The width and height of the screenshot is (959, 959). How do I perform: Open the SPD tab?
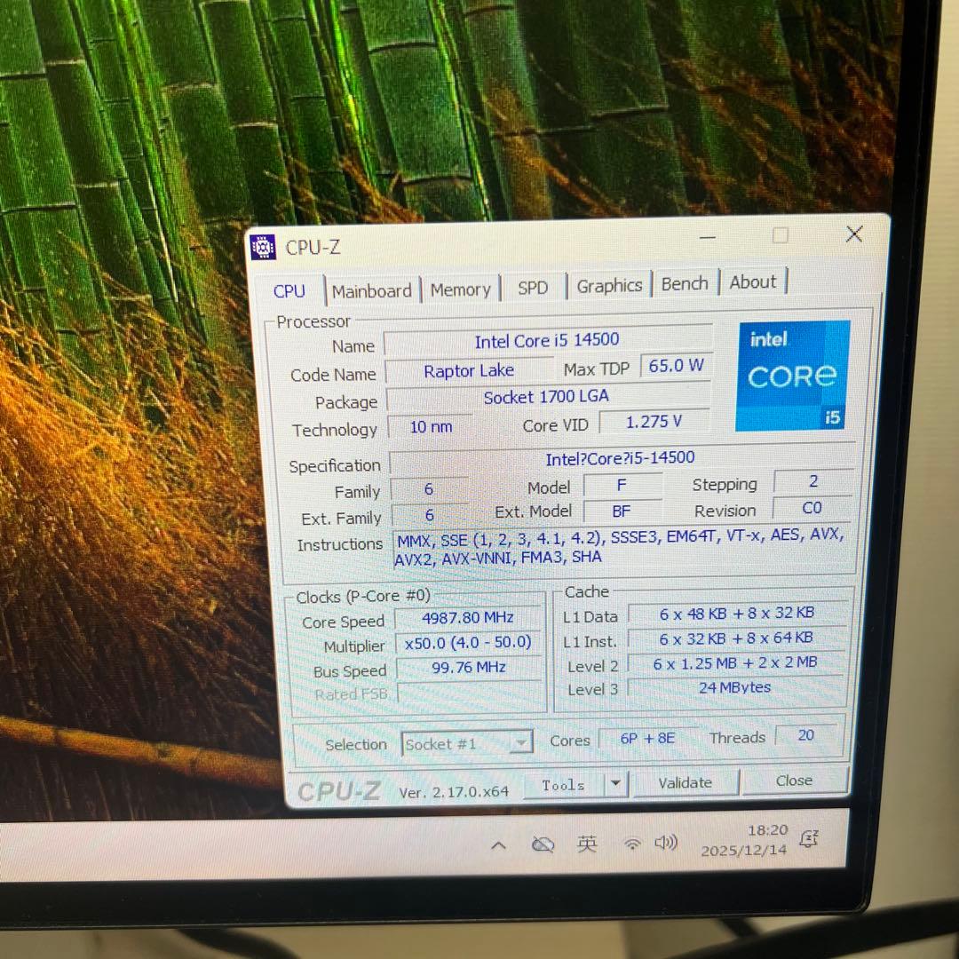(x=533, y=288)
